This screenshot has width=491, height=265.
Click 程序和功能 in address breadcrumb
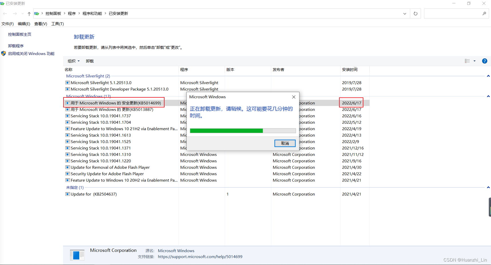tap(92, 13)
